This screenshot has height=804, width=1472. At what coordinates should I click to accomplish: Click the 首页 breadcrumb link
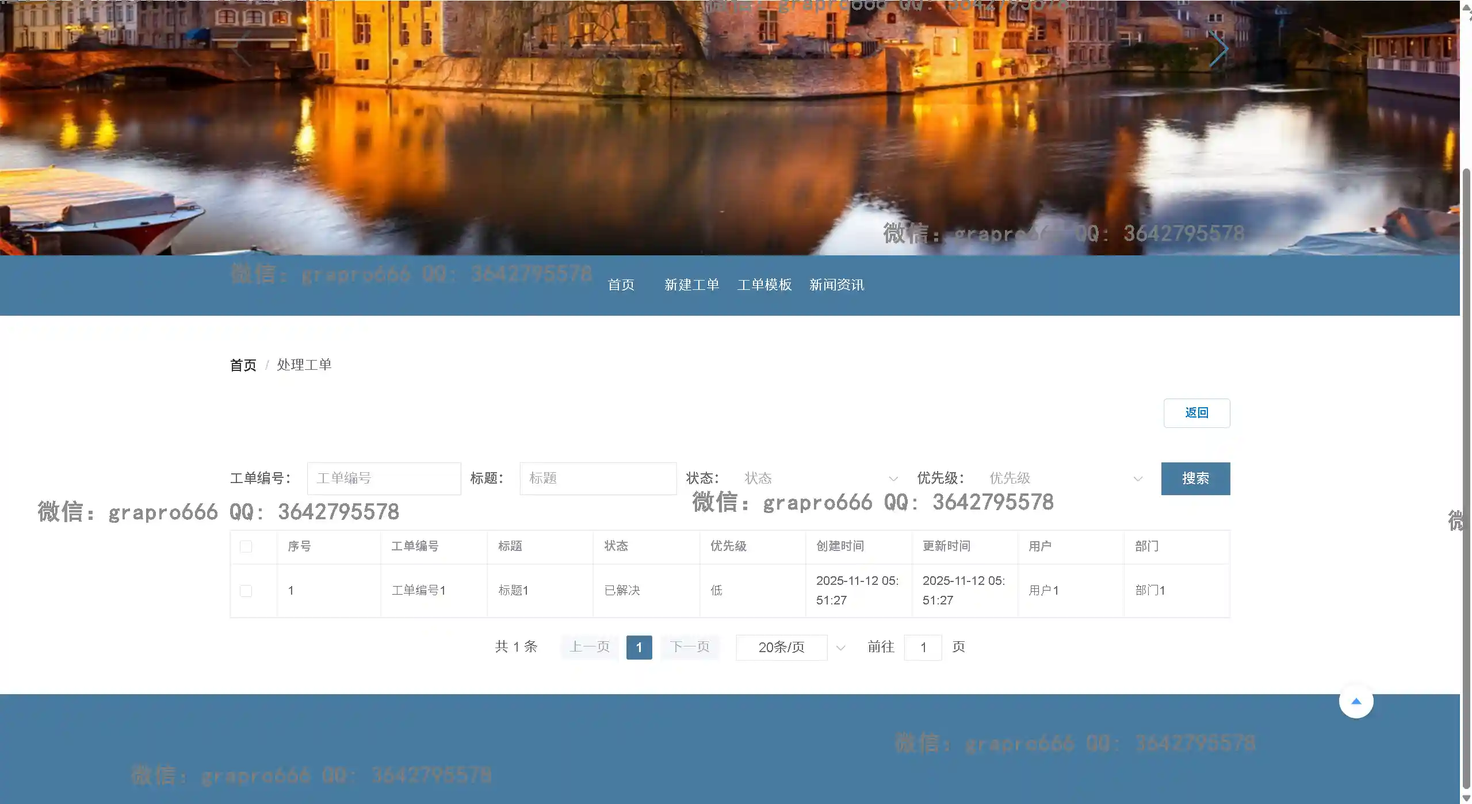pos(243,365)
